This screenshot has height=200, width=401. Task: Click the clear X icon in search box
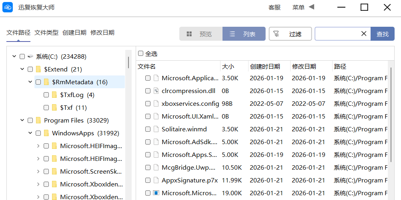coord(364,34)
